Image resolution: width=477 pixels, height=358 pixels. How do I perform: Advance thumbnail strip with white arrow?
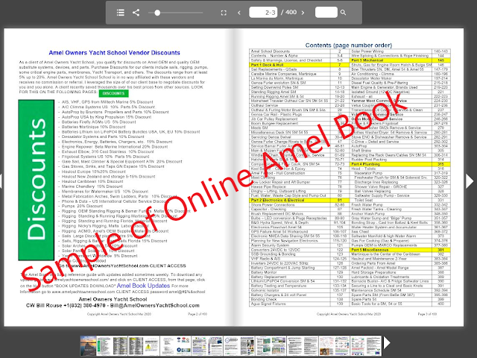point(387,343)
